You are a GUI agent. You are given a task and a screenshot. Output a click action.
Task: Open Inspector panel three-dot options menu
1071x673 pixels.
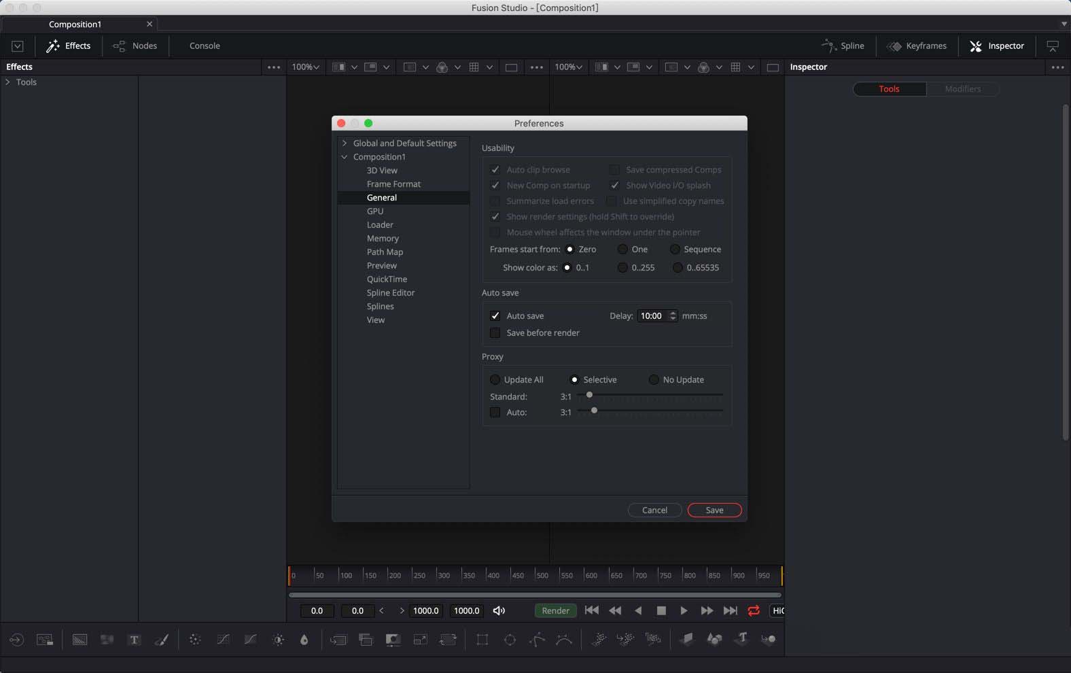tap(1057, 67)
